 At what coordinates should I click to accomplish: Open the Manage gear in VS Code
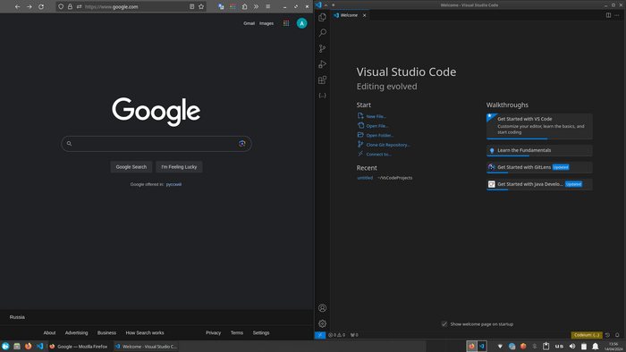pyautogui.click(x=322, y=323)
